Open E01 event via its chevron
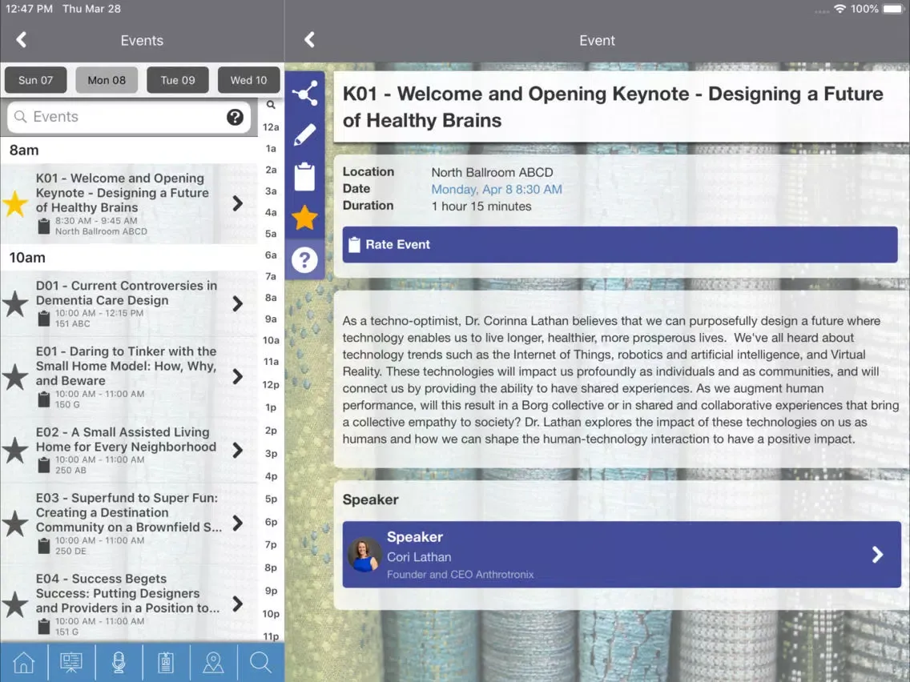 tap(237, 377)
